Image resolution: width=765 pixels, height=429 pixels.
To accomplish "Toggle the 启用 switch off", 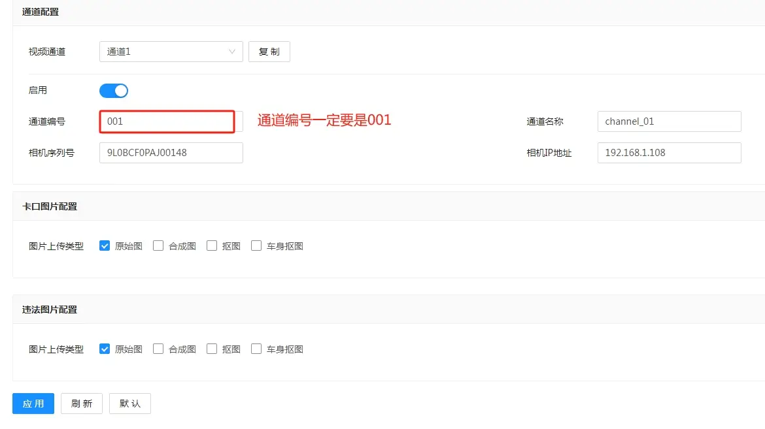I will (x=114, y=90).
